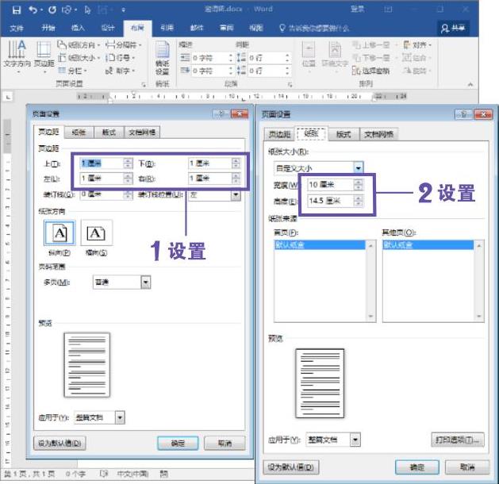Screen dimensions: 499x484
Task: Open the 应用于 dropdown in the right dialog
Action: 355,440
